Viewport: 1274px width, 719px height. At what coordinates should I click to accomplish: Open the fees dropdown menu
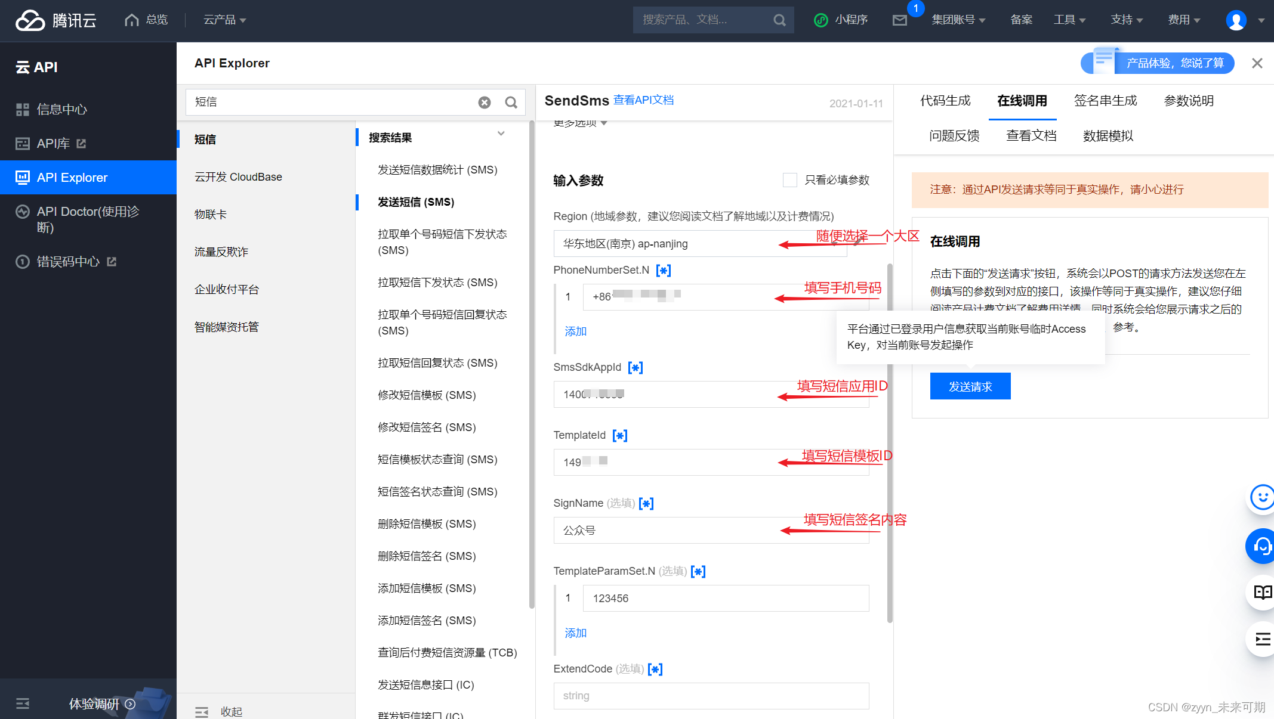[1184, 20]
